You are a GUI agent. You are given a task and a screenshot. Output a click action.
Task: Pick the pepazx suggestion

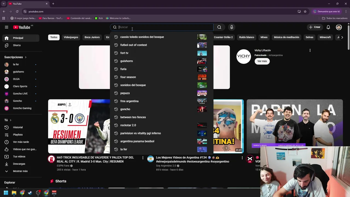click(x=162, y=93)
